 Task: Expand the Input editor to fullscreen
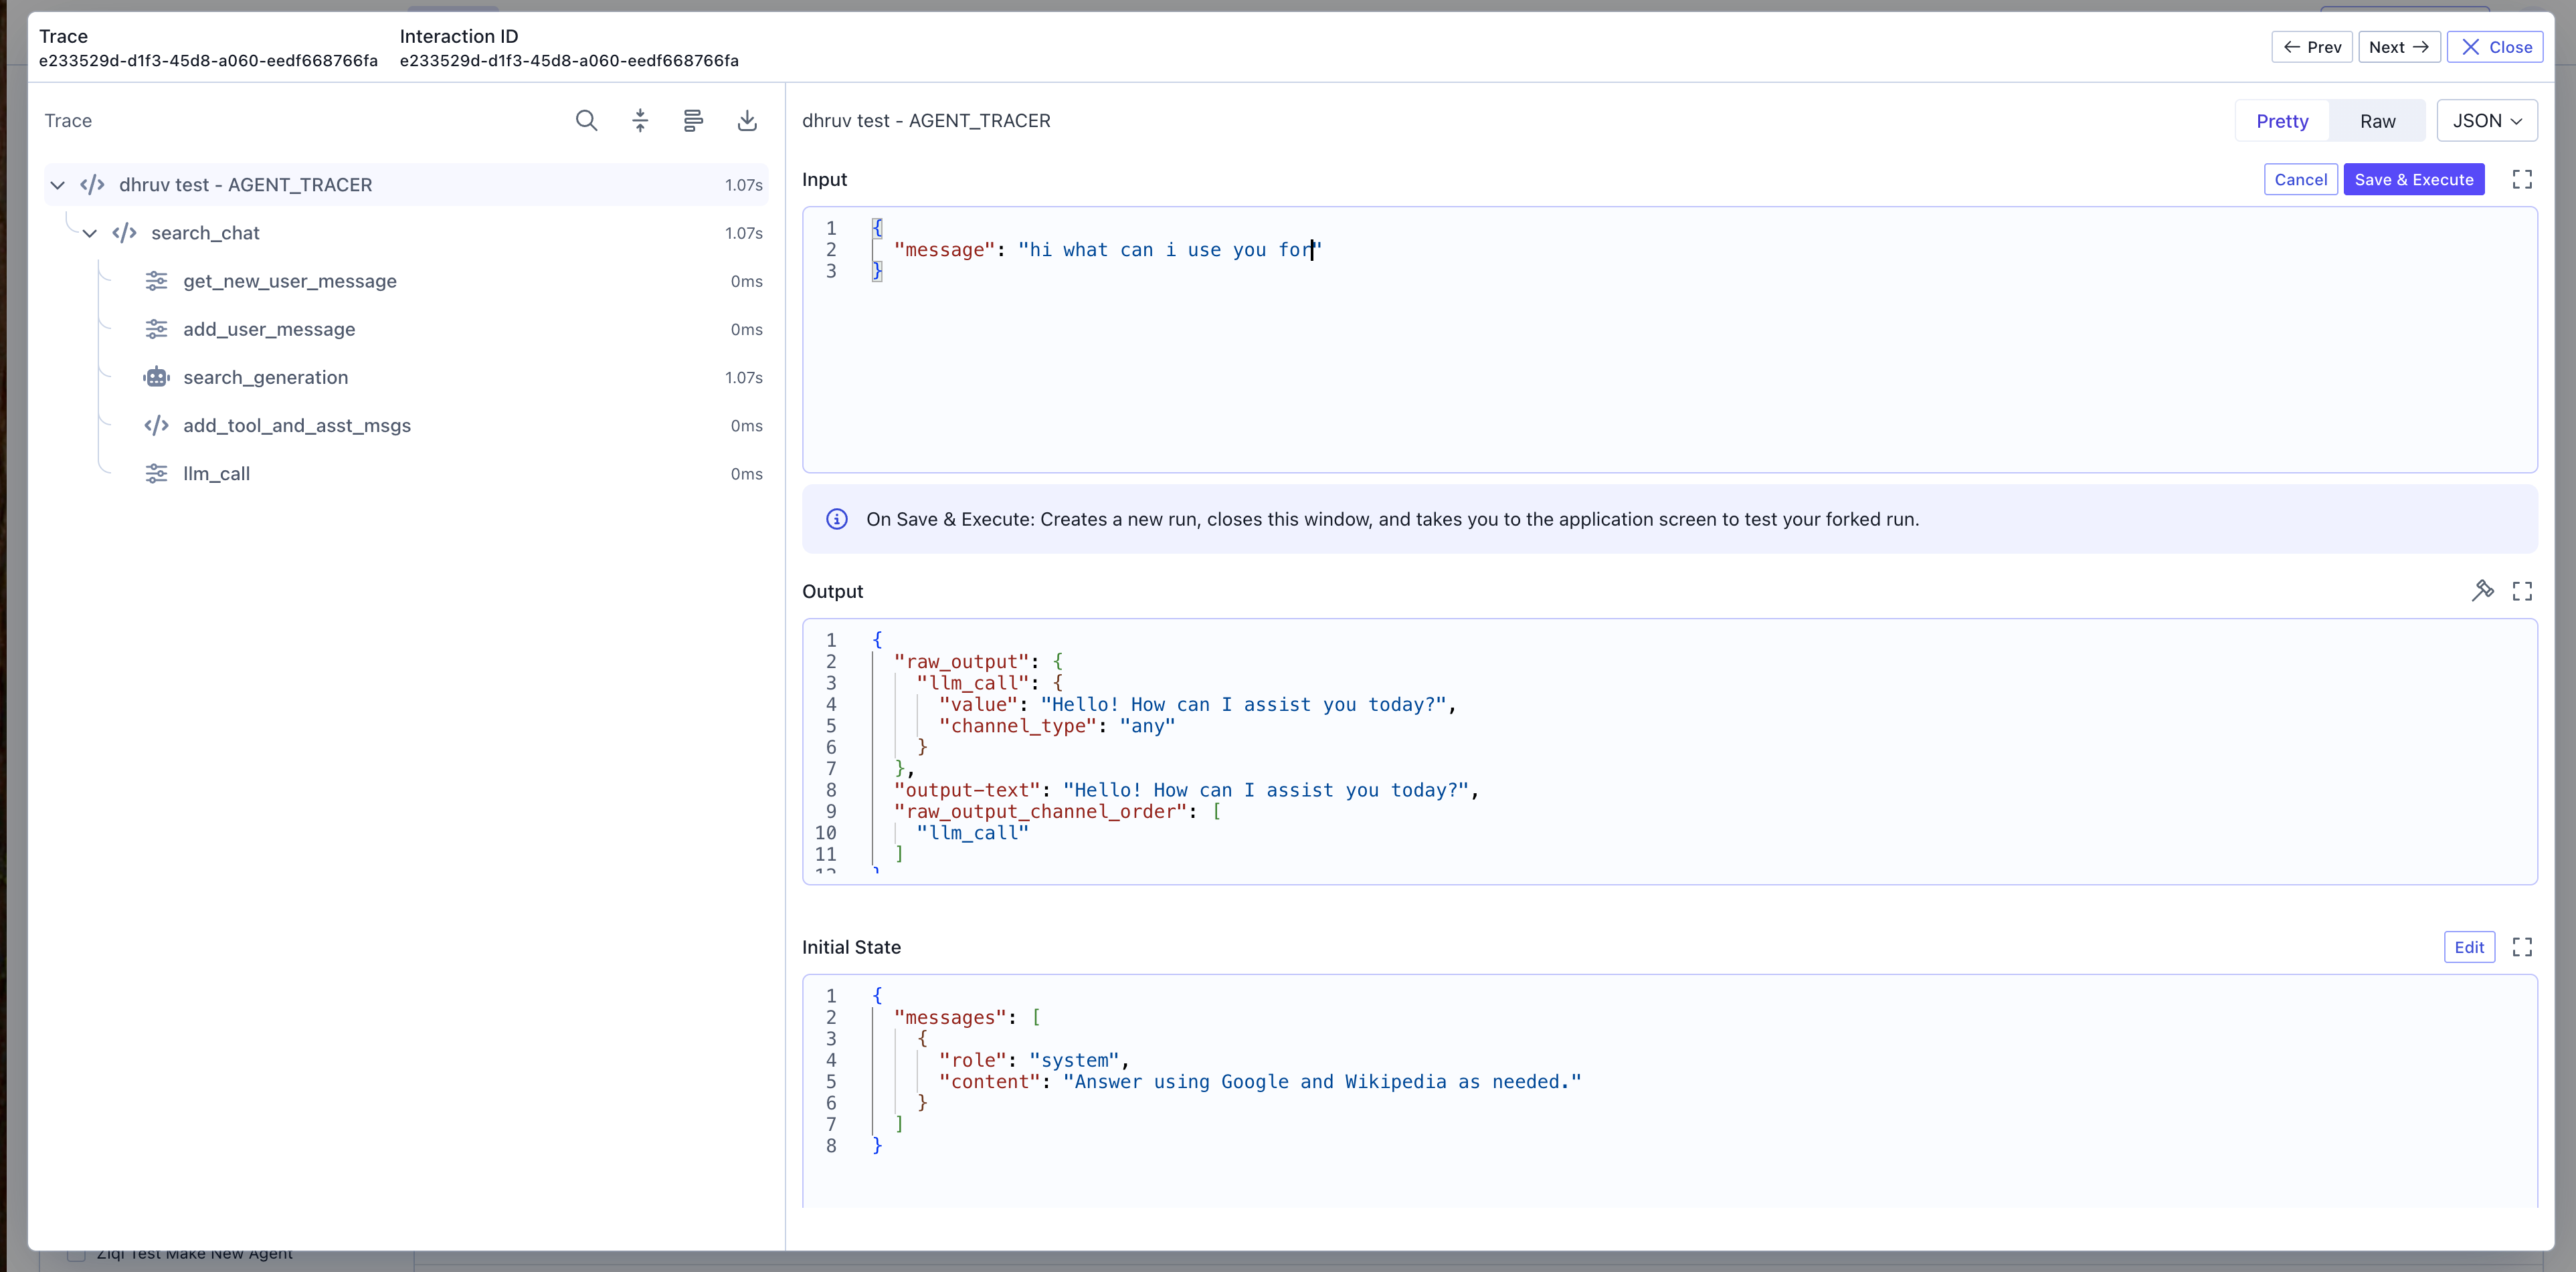pyautogui.click(x=2522, y=180)
